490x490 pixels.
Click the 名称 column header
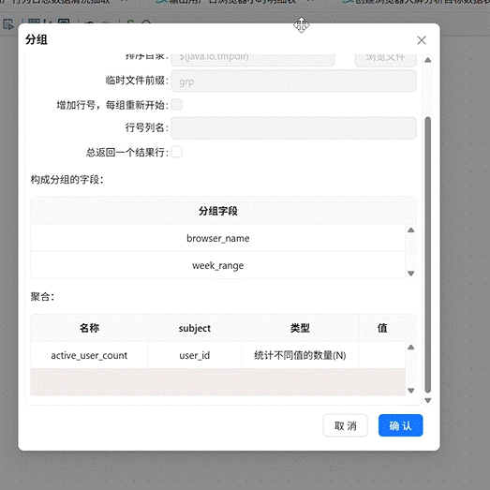pyautogui.click(x=89, y=328)
